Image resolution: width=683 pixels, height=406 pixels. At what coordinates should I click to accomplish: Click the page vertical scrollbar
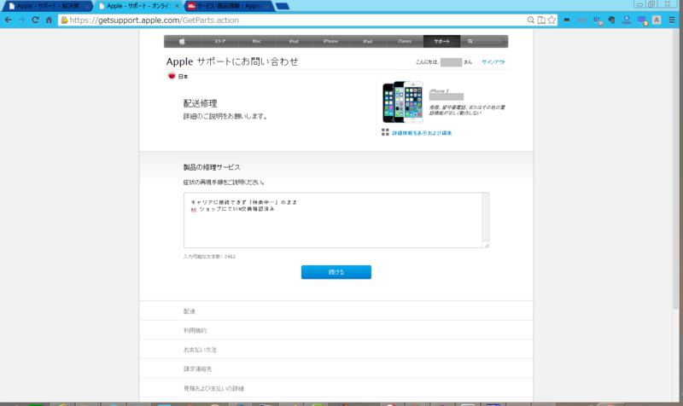[676, 170]
